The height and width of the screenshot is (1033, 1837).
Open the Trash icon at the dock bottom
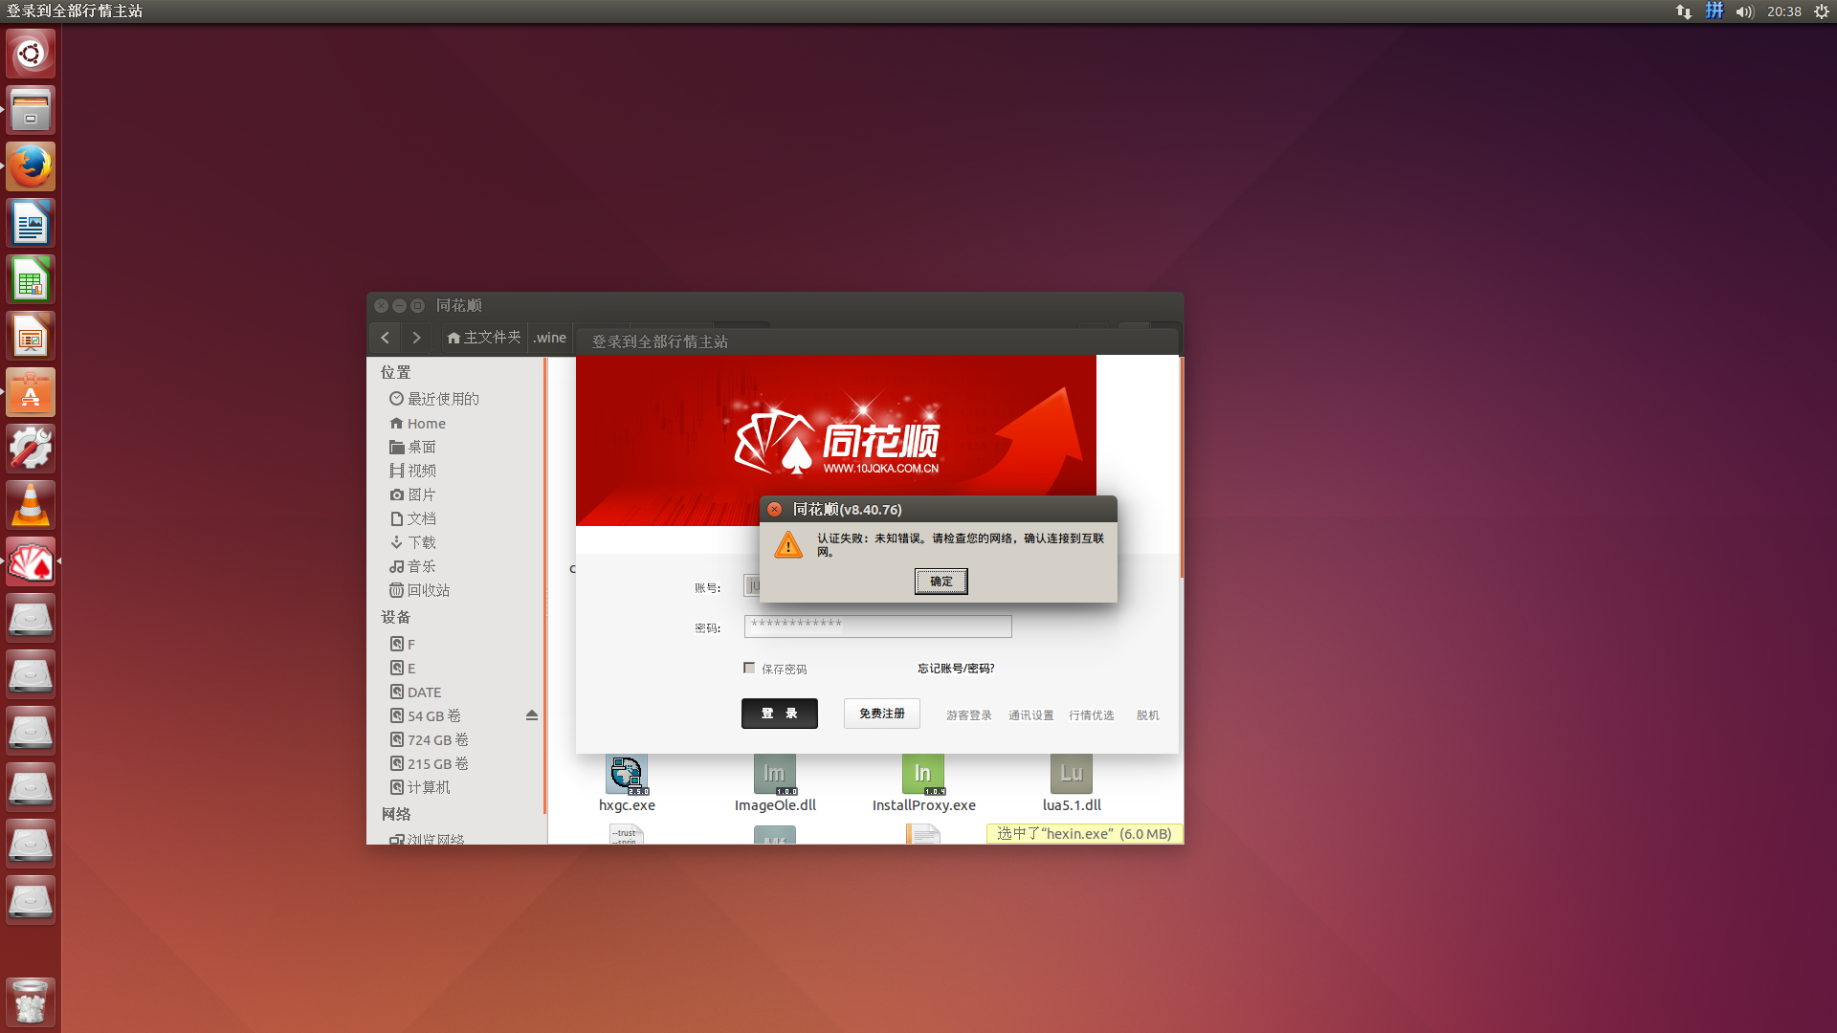pyautogui.click(x=30, y=1001)
